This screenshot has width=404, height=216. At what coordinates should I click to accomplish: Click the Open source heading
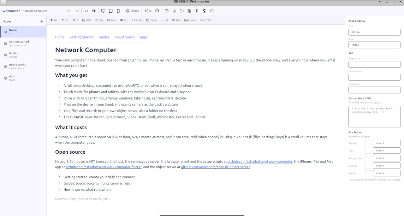click(x=70, y=152)
